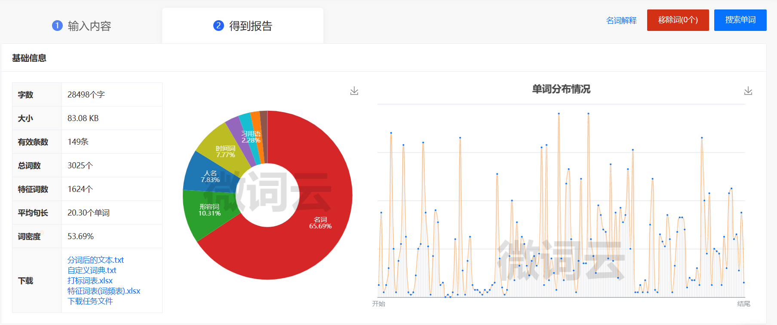Viewport: 777px width, 325px height.
Task: Click the 开始 axis label
Action: 379,304
